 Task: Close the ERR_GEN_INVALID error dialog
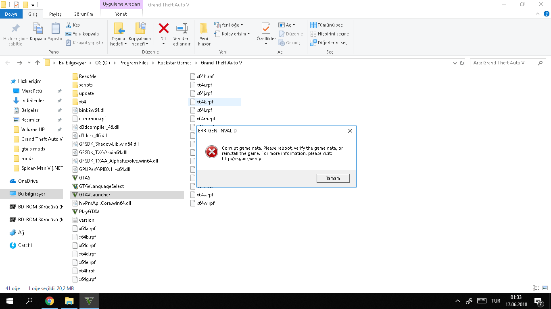point(350,131)
